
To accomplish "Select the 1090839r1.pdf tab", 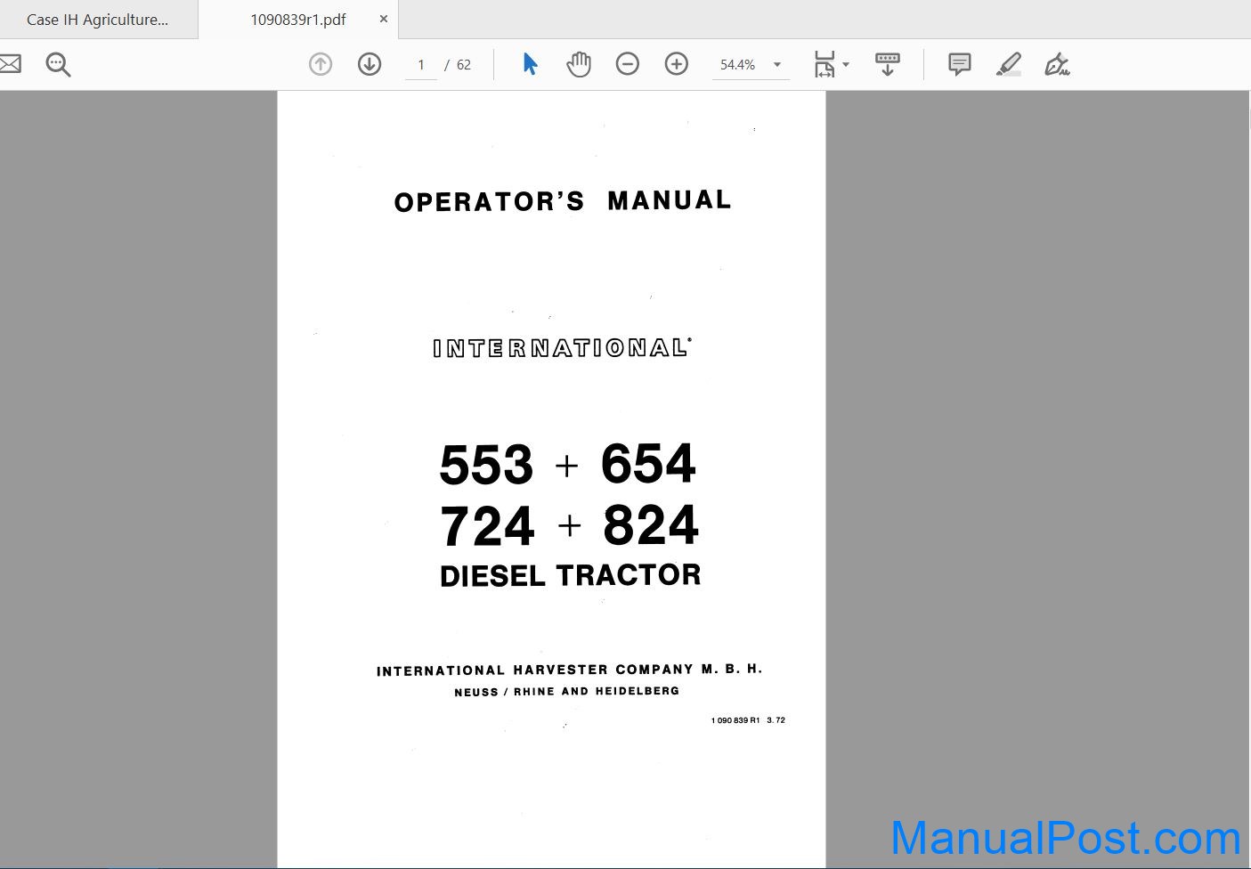I will point(298,20).
